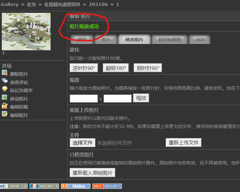Click the 顺时针90° rotate button

[148, 68]
